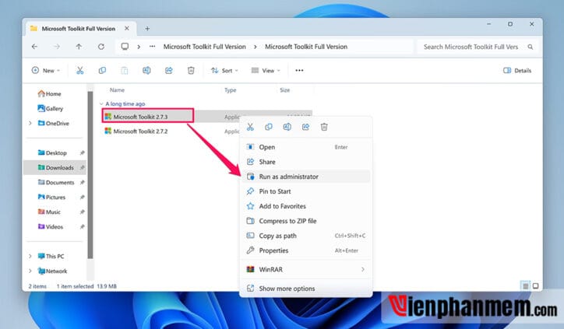This screenshot has height=329, width=564.
Task: Open Pictures in the navigation pane
Action: tap(51, 197)
